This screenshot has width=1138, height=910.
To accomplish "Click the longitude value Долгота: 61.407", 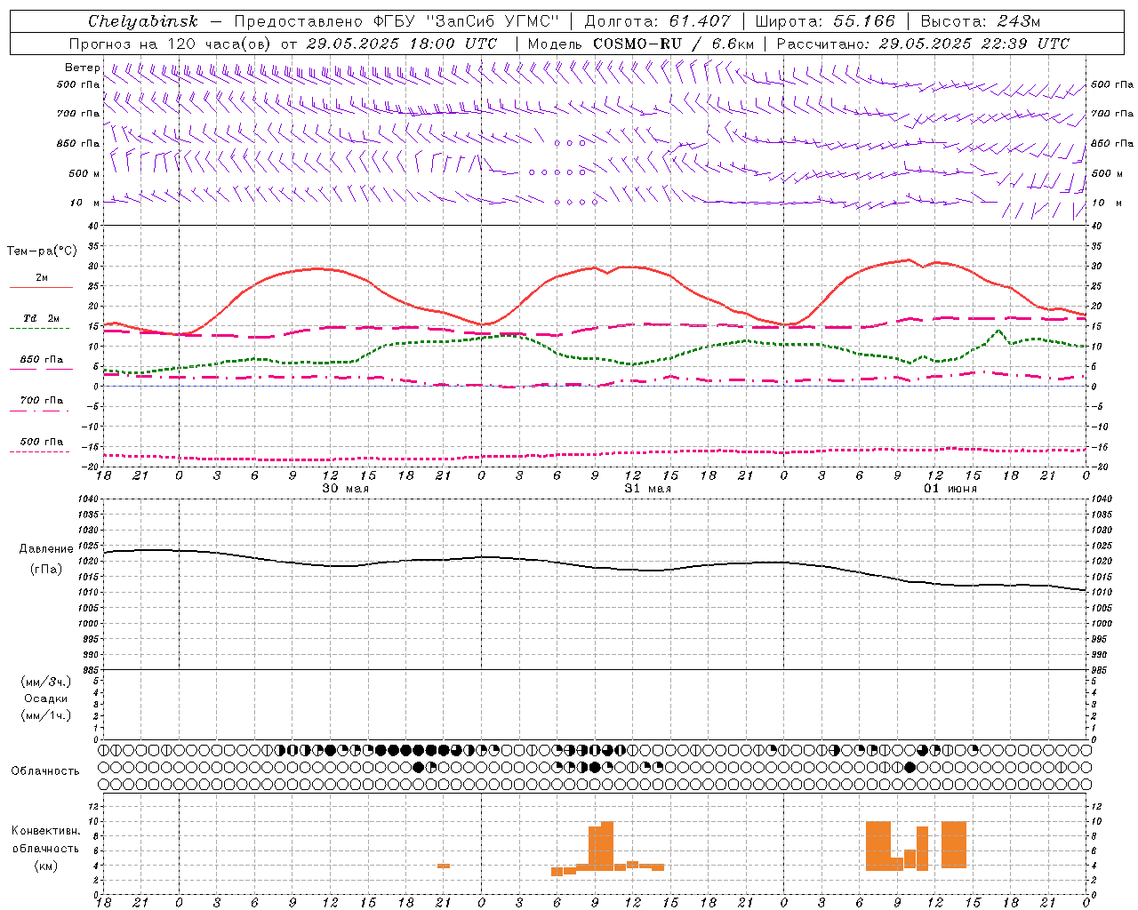I will 657,21.
